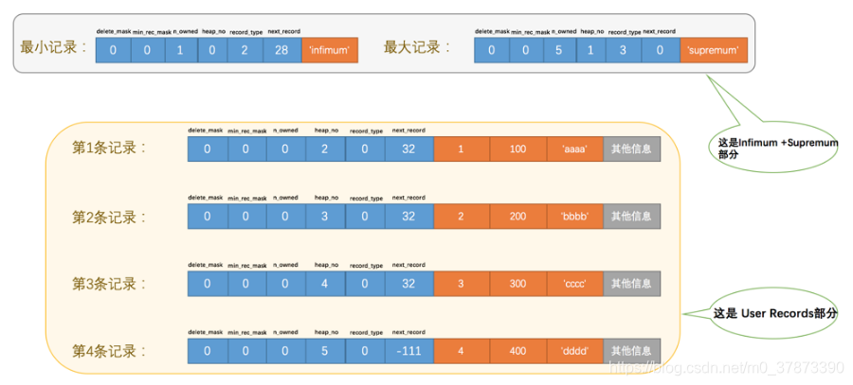Click record_type value 3 in the supremum record
Screen dimensions: 853x385
624,50
